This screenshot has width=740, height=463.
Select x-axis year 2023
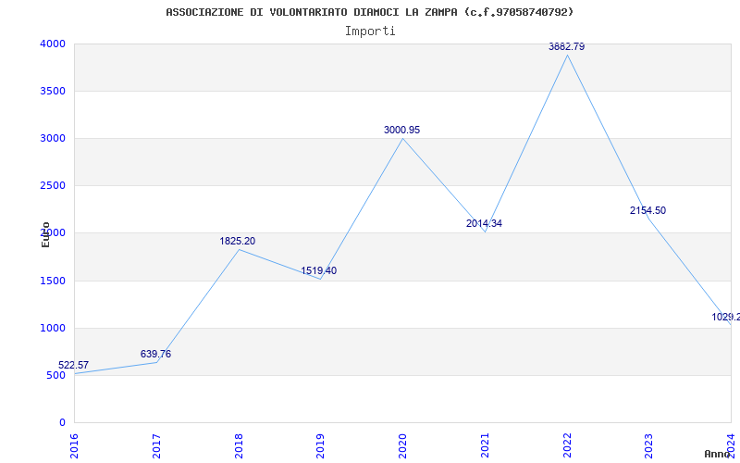point(649,445)
